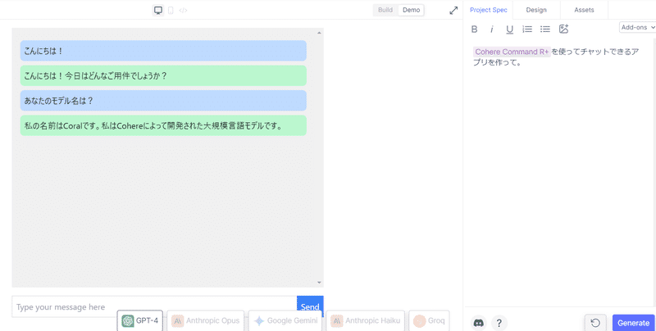Open the Add-ons dropdown
Screen dimensions: 656x331
click(x=638, y=27)
